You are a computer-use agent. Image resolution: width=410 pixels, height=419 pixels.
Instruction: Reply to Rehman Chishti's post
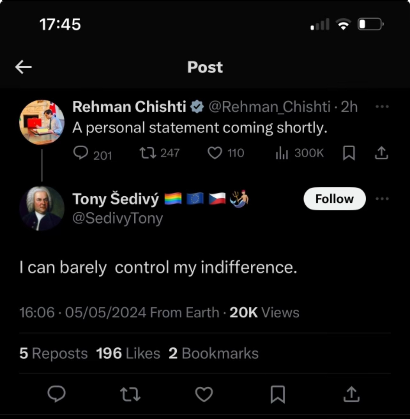pos(81,153)
